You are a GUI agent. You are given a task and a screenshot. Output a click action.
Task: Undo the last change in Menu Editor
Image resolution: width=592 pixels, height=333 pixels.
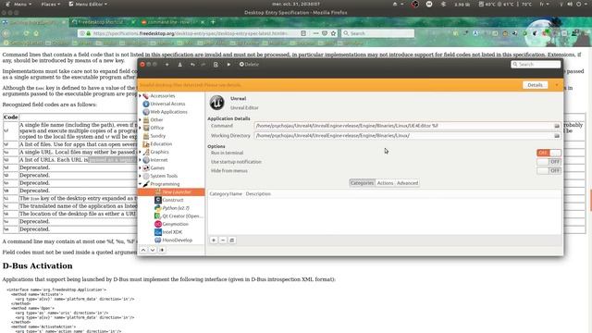(192, 65)
